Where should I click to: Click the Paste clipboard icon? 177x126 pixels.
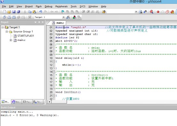[x=34, y=12]
